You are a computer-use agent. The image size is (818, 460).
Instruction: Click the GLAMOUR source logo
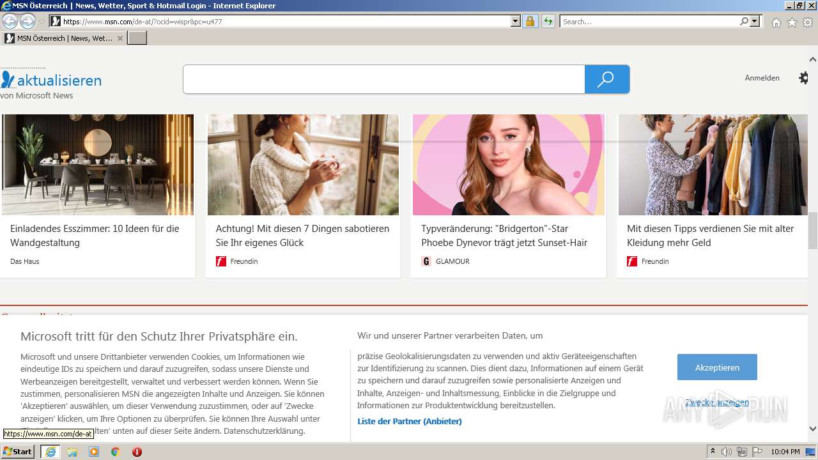pos(426,261)
